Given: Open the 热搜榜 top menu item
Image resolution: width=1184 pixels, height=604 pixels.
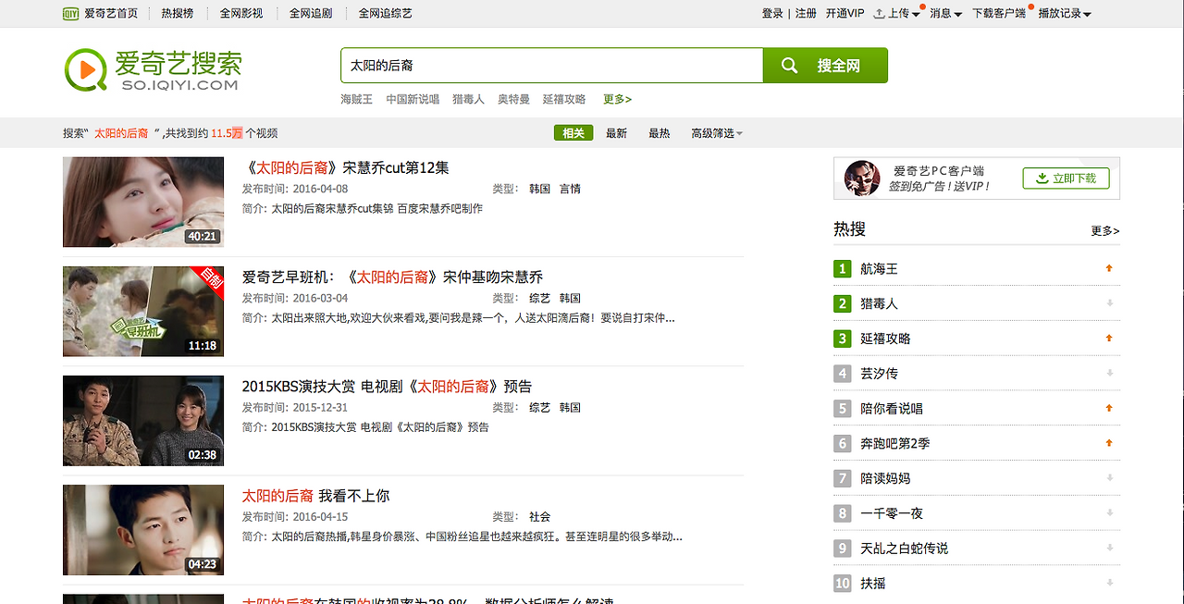Looking at the screenshot, I should [178, 14].
